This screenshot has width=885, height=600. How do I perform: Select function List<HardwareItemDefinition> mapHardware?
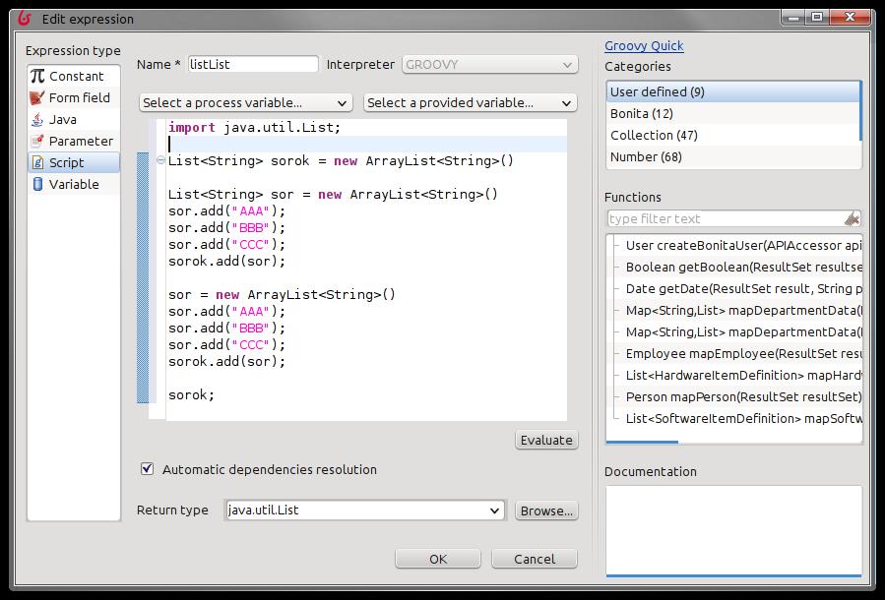[743, 375]
